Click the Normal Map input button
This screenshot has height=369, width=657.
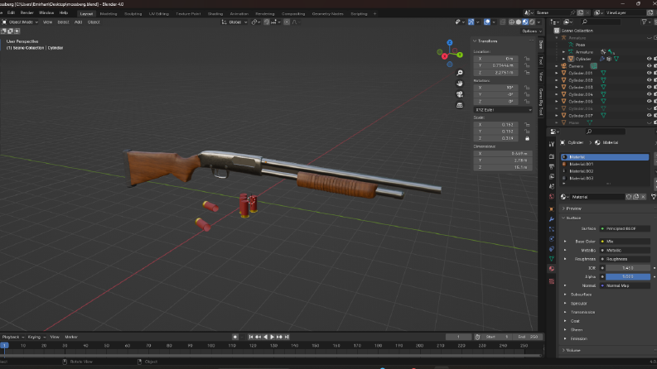625,285
